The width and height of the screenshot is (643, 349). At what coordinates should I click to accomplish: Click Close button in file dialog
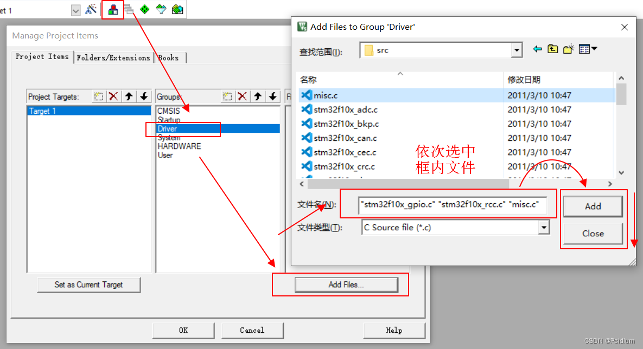593,234
